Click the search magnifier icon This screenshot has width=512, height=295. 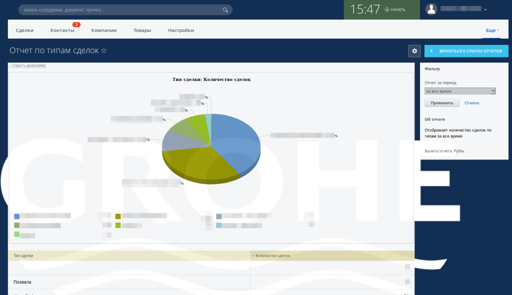click(x=225, y=10)
